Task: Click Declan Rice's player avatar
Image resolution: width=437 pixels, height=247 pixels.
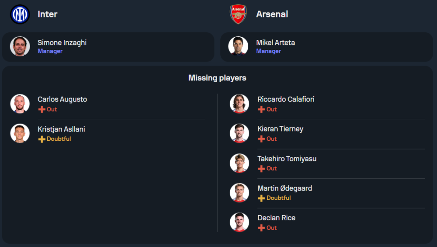Action: point(239,222)
